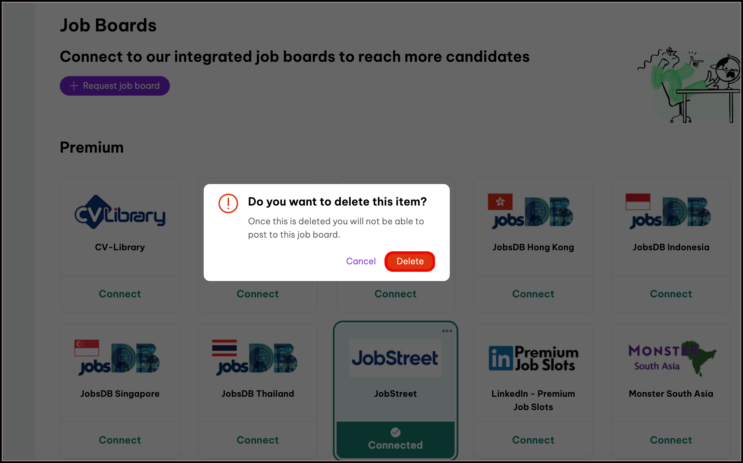Connect the JobsDB Indonesia board
This screenshot has width=743, height=463.
click(x=671, y=294)
